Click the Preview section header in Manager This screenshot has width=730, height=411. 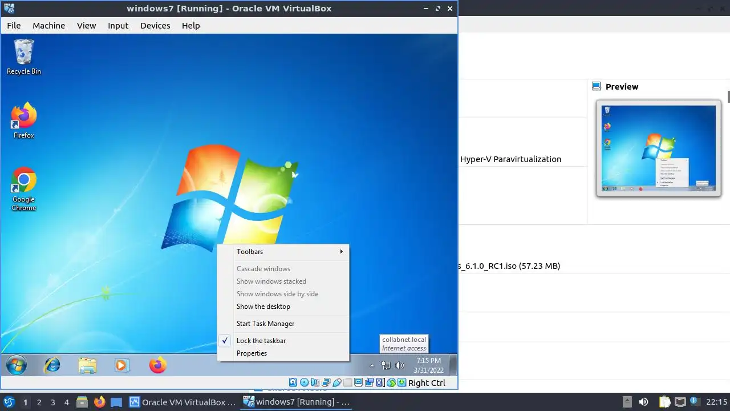tap(622, 87)
